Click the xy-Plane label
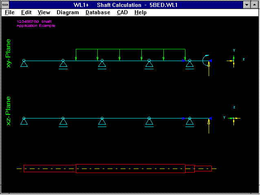260x195 pixels. 8,53
